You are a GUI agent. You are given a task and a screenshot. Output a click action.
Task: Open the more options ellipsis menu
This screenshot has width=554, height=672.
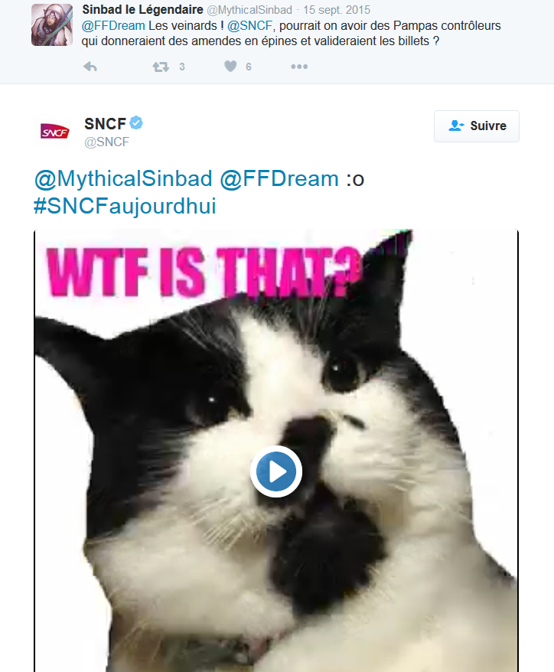[x=299, y=67]
